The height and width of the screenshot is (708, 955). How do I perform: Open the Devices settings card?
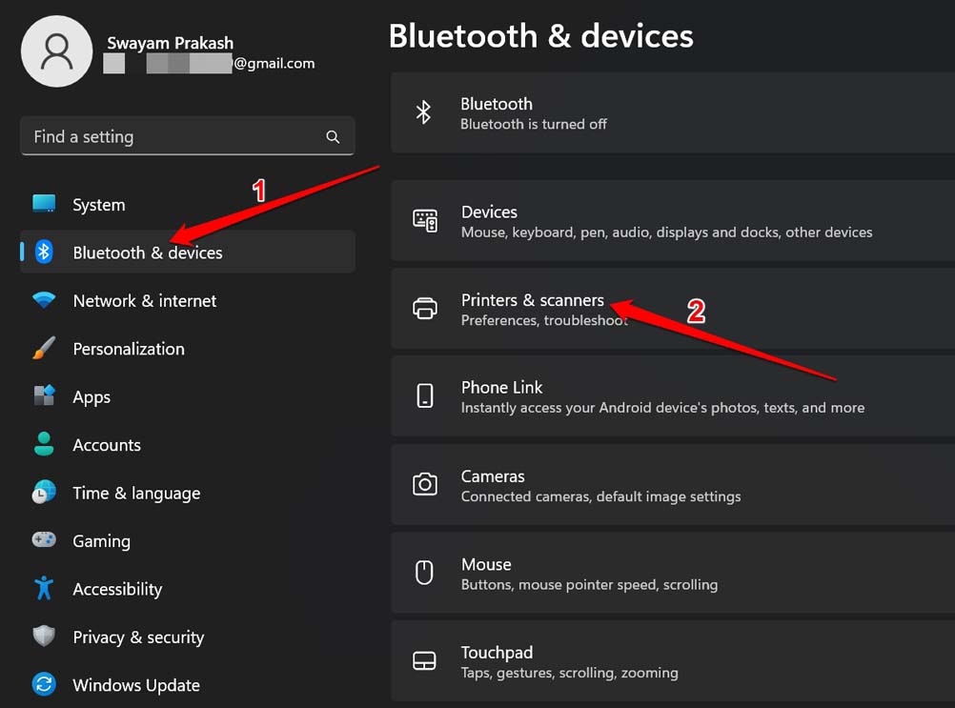point(667,221)
